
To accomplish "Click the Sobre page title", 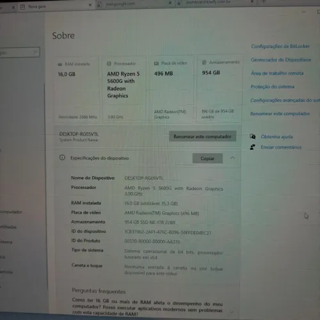I will tap(63, 36).
